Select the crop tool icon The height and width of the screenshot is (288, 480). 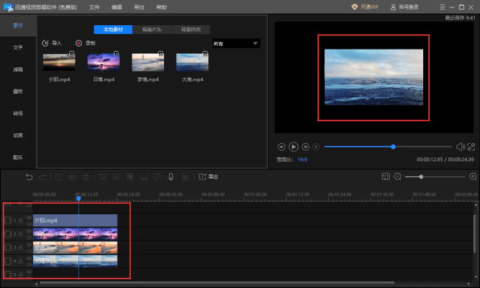[x=103, y=177]
